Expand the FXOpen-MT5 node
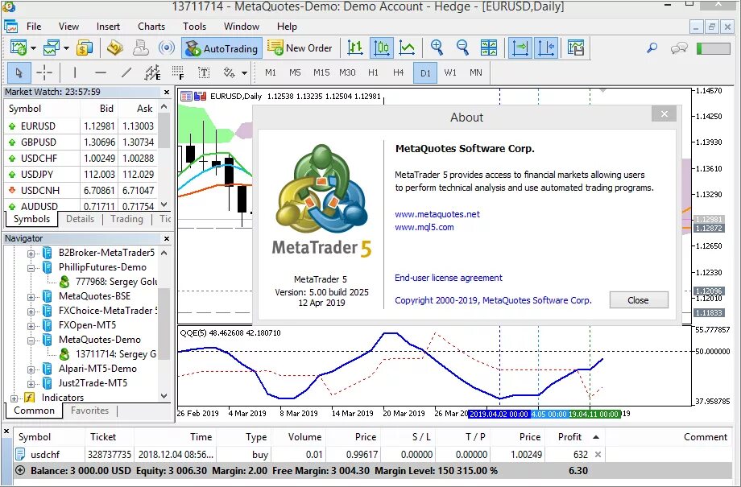 coord(31,326)
